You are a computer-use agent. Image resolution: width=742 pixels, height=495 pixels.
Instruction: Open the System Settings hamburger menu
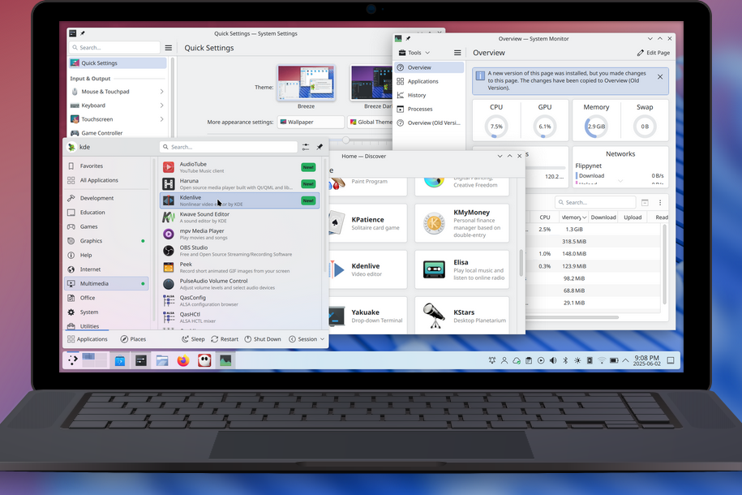169,48
